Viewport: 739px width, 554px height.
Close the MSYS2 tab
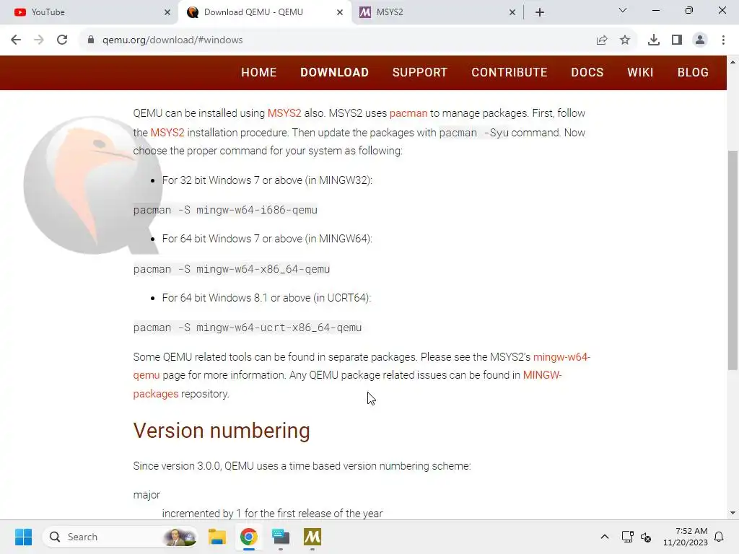click(x=512, y=12)
